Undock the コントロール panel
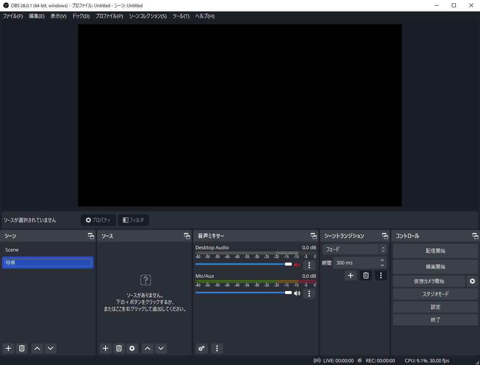Image resolution: width=480 pixels, height=365 pixels. coord(475,236)
